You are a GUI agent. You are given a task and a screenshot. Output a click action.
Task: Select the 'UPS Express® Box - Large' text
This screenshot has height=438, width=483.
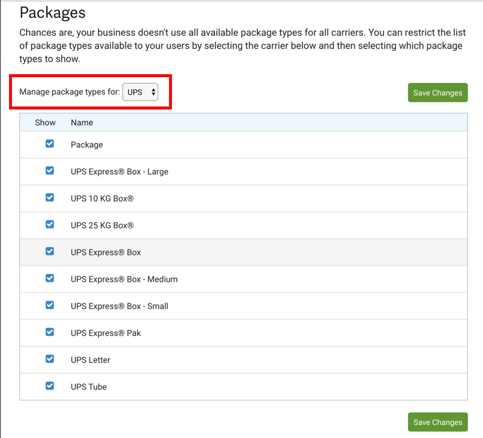pos(119,172)
